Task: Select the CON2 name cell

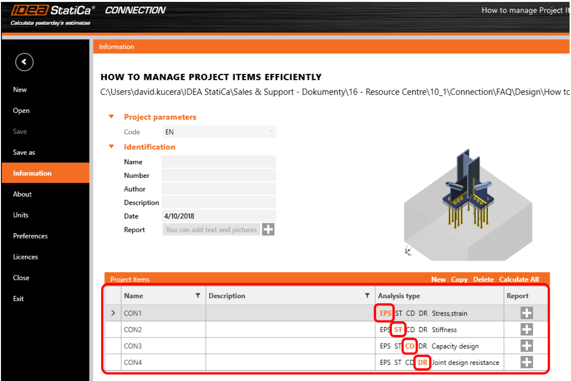Action: tap(164, 329)
